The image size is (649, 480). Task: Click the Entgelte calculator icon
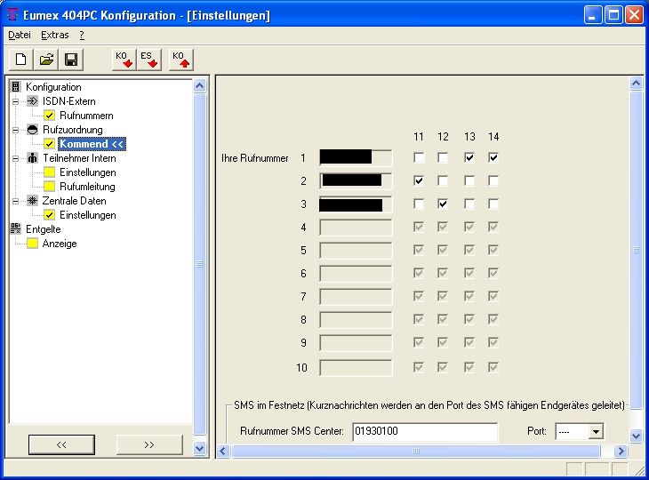[16, 228]
